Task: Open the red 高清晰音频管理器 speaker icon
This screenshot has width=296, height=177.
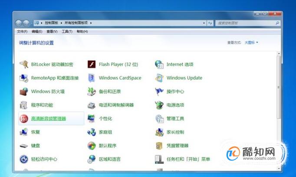Action: (x=24, y=119)
